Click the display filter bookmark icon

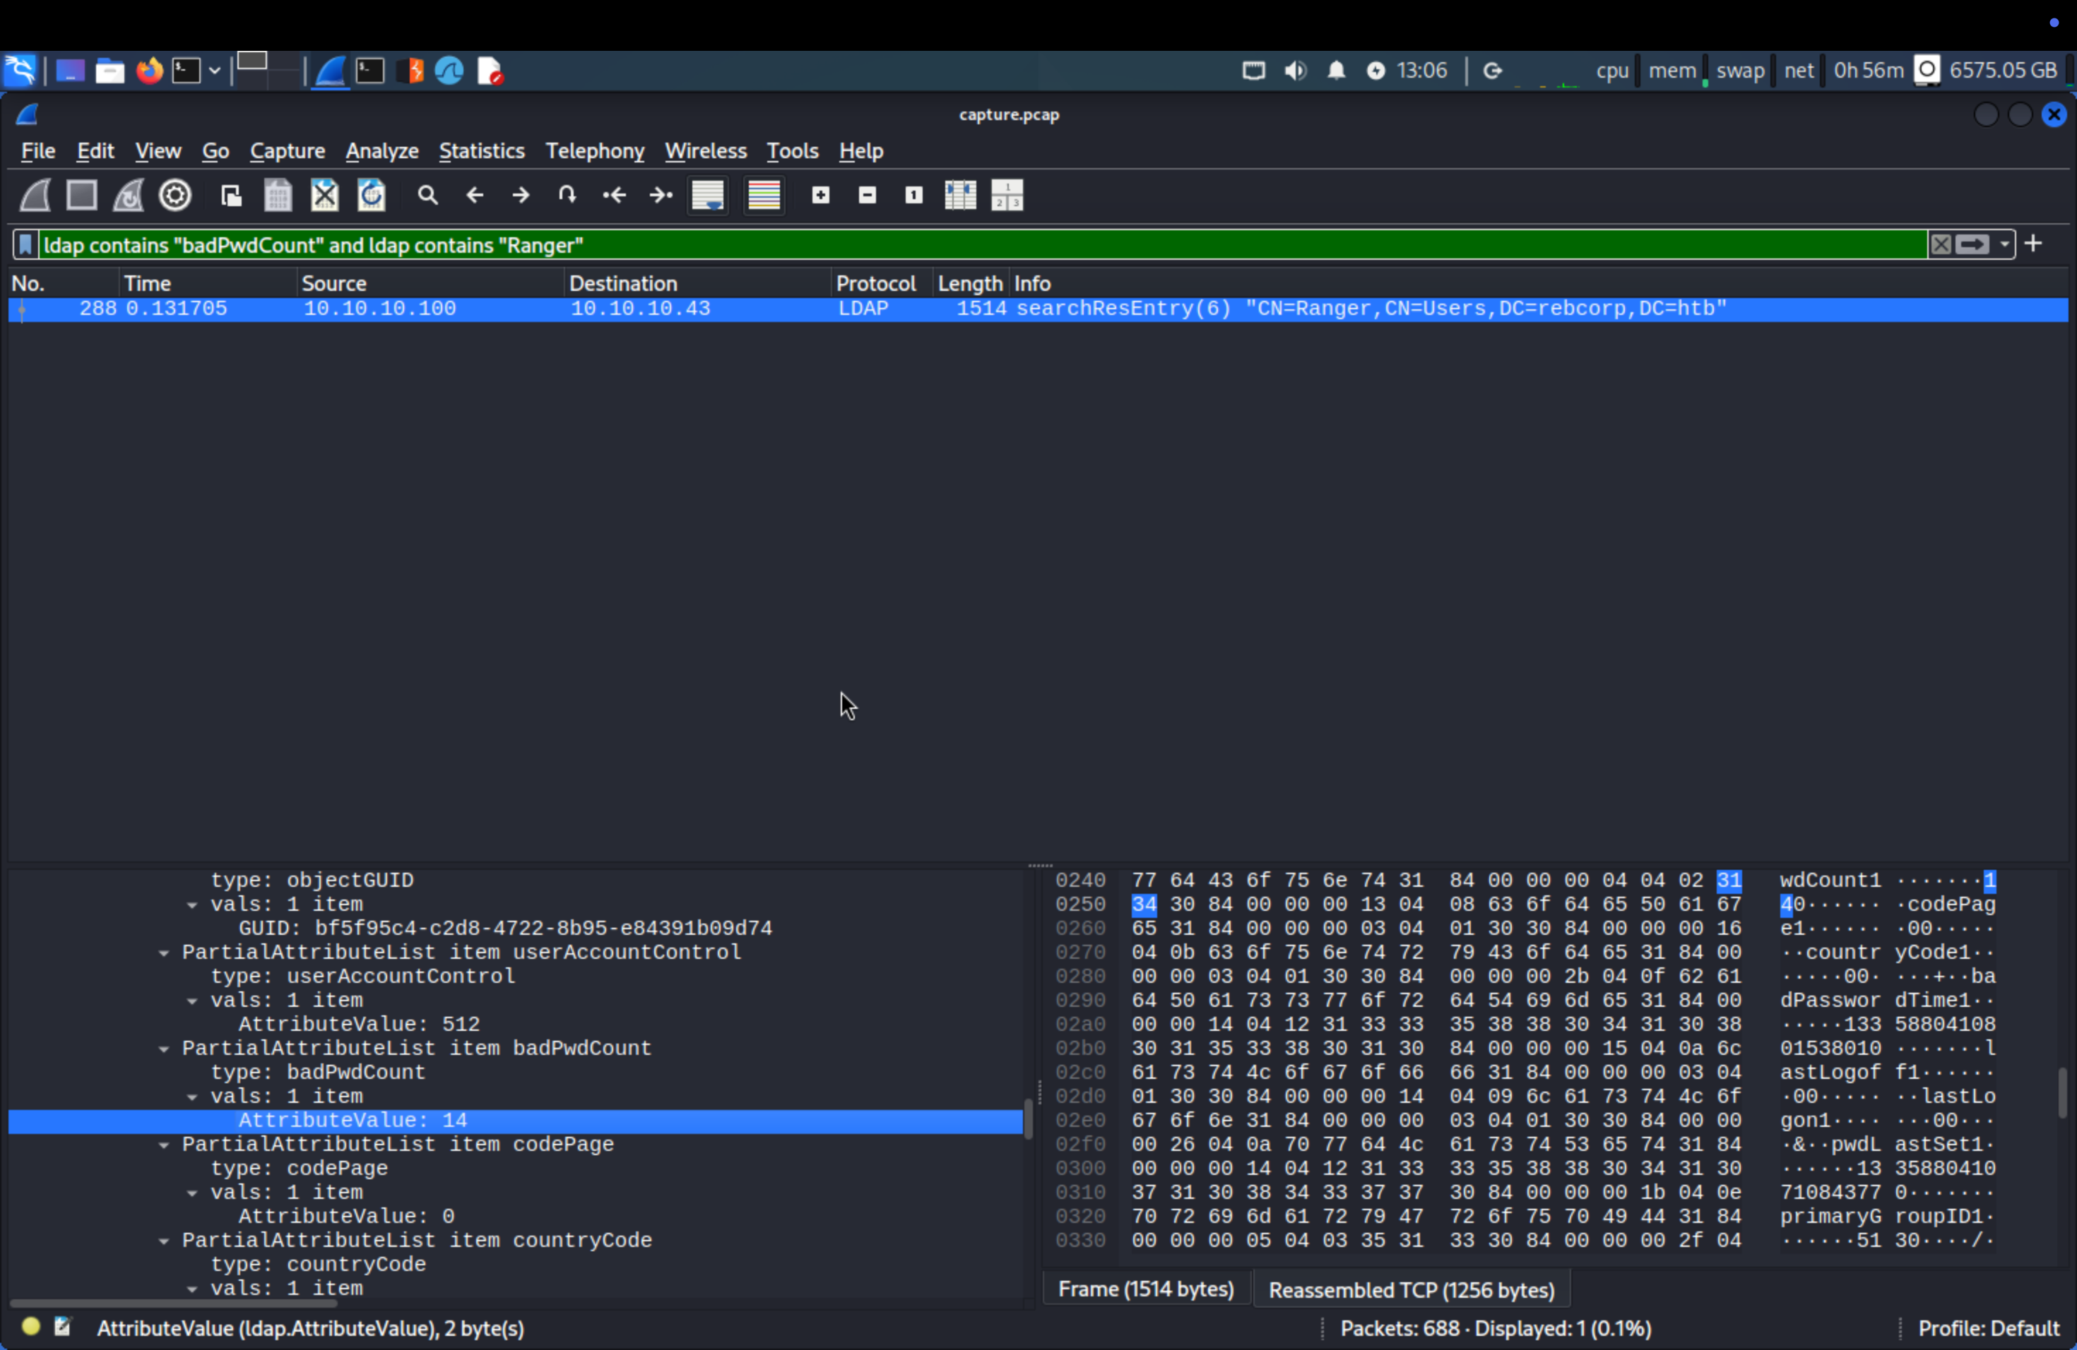coord(25,245)
